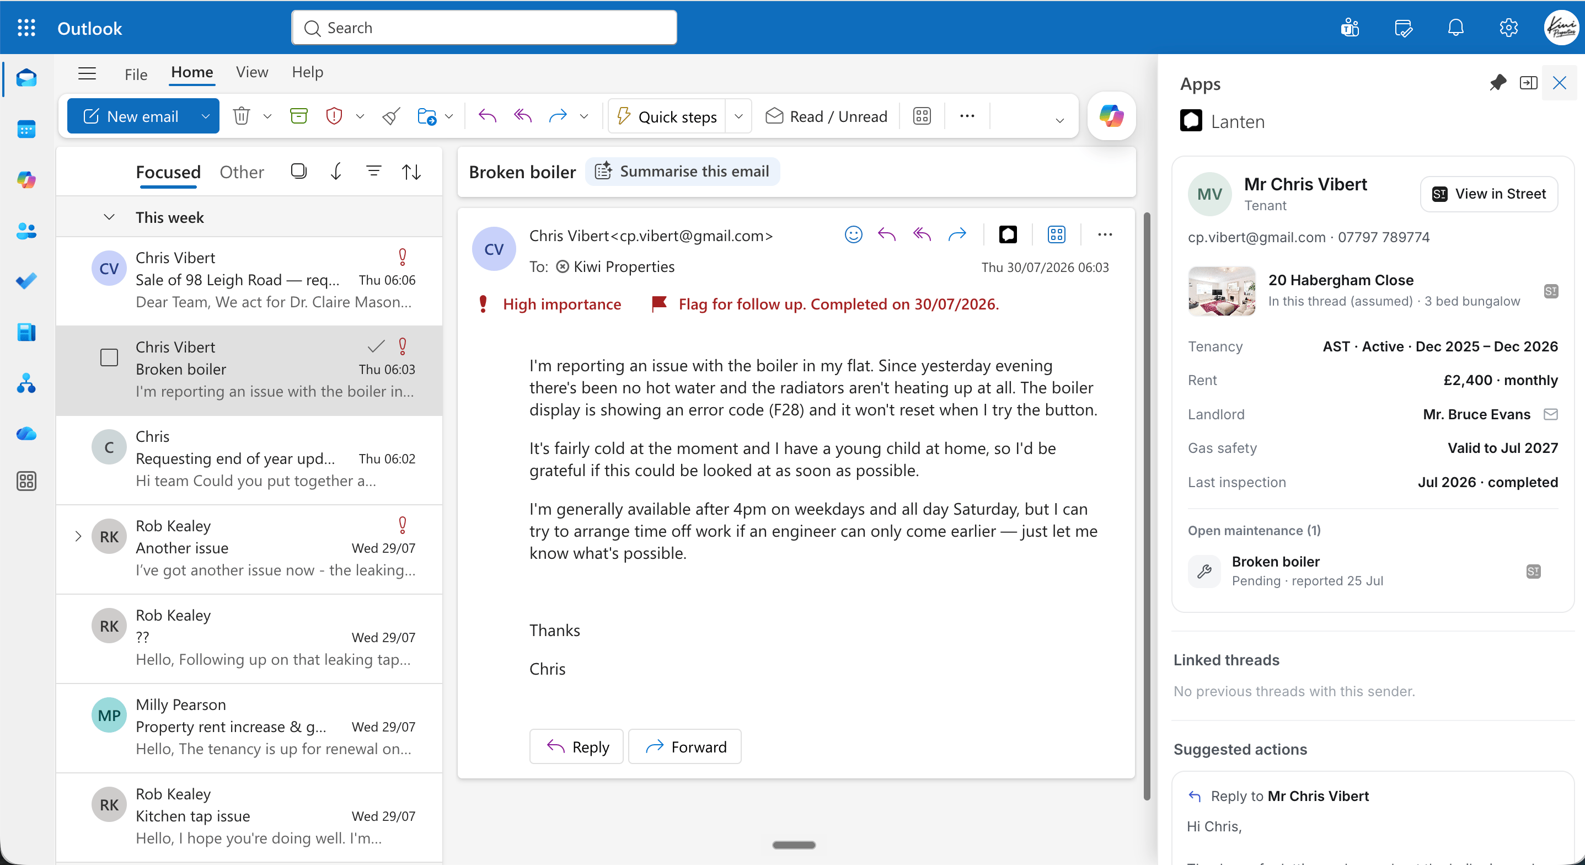1585x865 pixels.
Task: Tick the checkbox on Broken boiler email
Action: coord(109,357)
